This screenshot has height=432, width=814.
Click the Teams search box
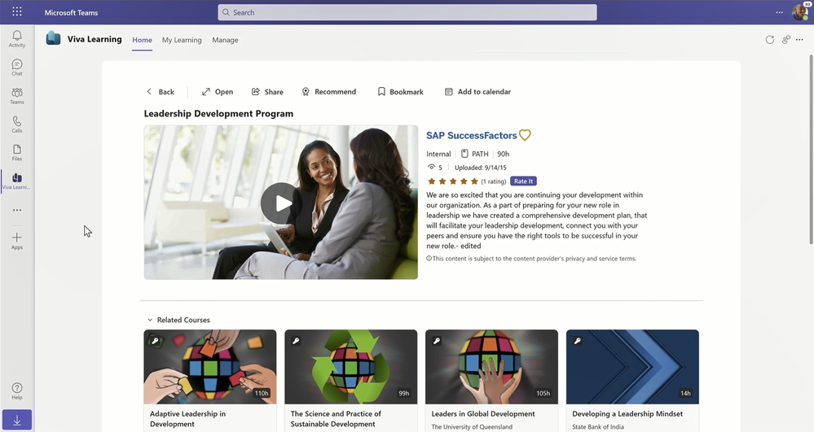pyautogui.click(x=407, y=12)
